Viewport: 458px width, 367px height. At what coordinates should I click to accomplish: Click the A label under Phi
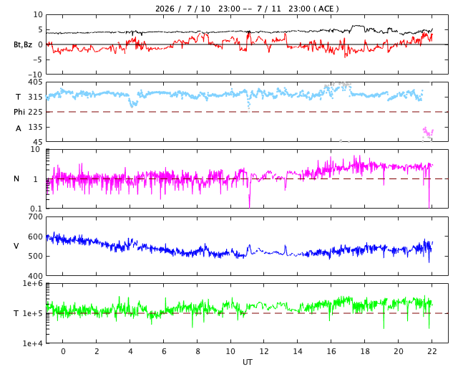pos(19,128)
